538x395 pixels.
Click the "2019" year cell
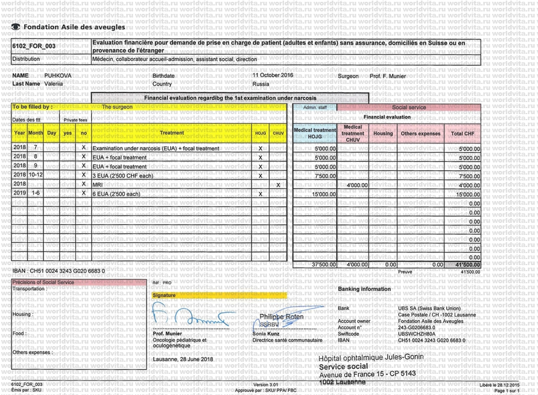pos(19,193)
